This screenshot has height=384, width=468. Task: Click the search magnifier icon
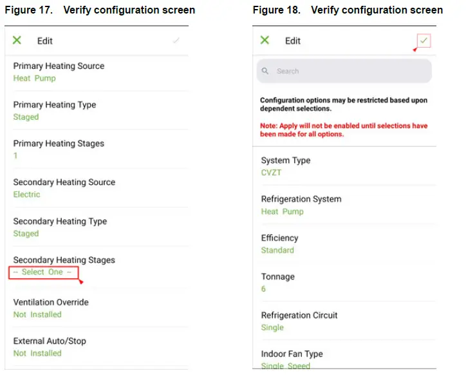pyautogui.click(x=265, y=71)
